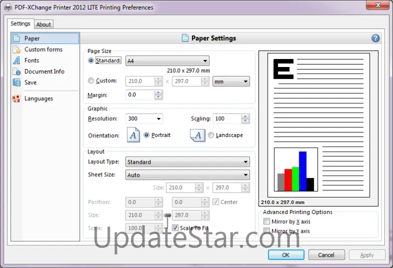This screenshot has height=268, width=393.
Task: Click the Document Info icon
Action: click(17, 72)
